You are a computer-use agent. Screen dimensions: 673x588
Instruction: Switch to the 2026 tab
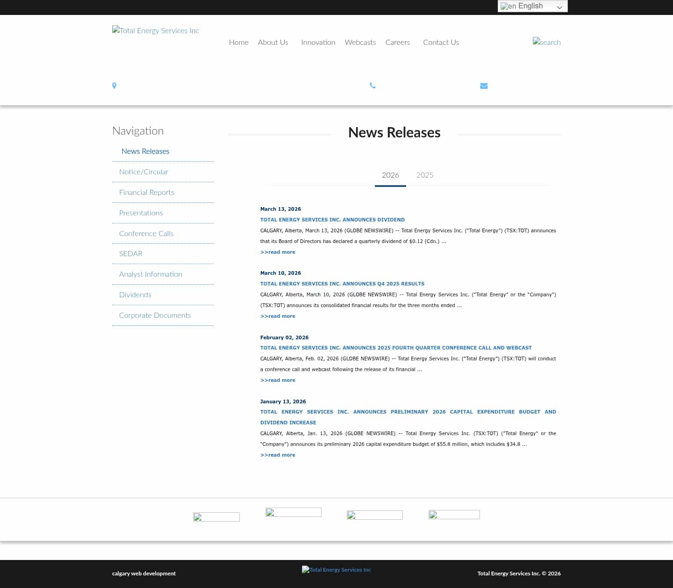(390, 175)
